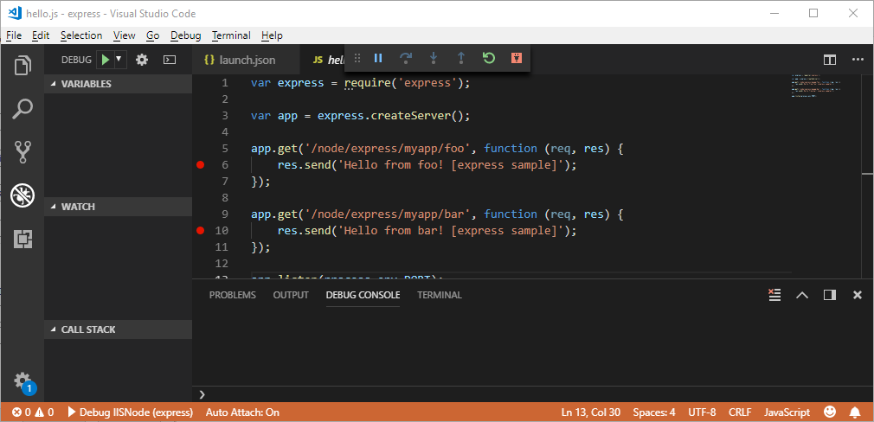Open the Explorer view in activity bar

[22, 66]
